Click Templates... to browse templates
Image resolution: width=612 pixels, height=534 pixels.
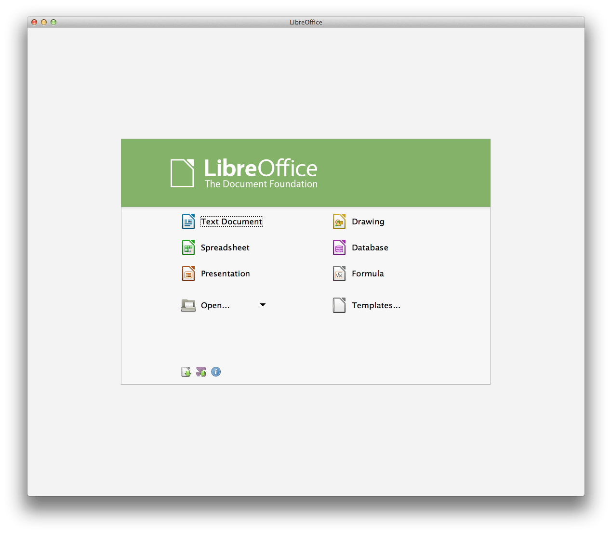point(376,305)
